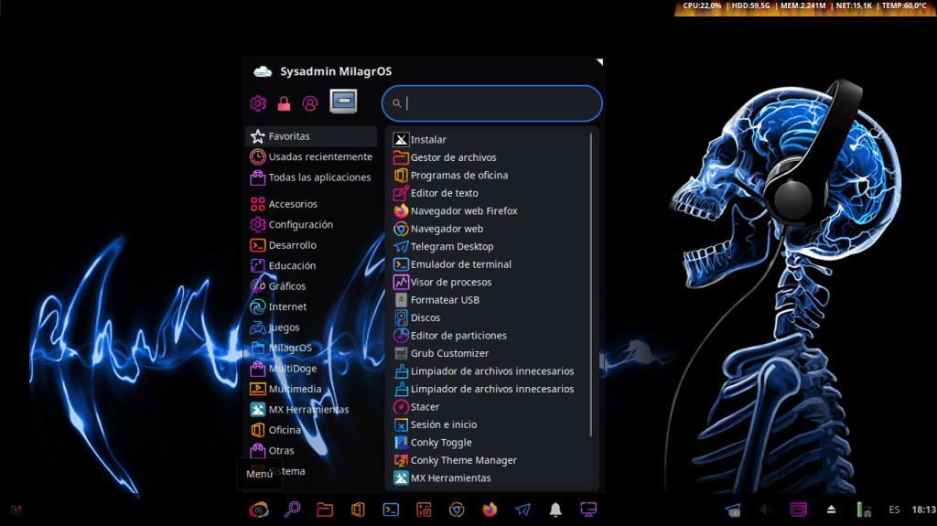Click the switch user profile icon
Screen dimensions: 937x526
click(309, 103)
